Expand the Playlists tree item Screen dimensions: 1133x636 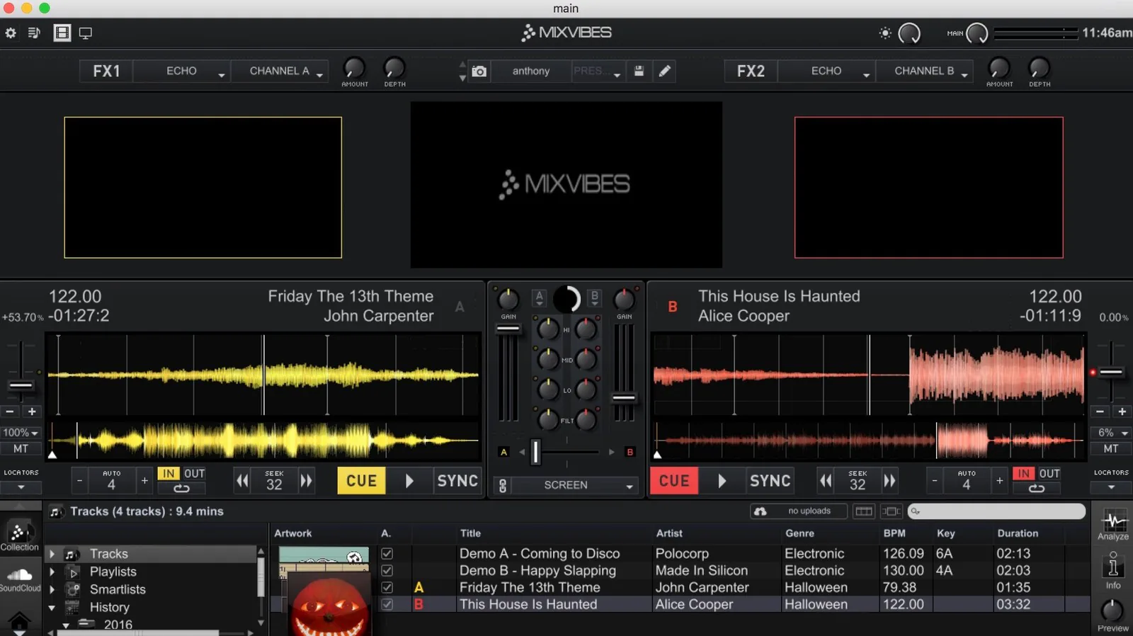coord(52,571)
